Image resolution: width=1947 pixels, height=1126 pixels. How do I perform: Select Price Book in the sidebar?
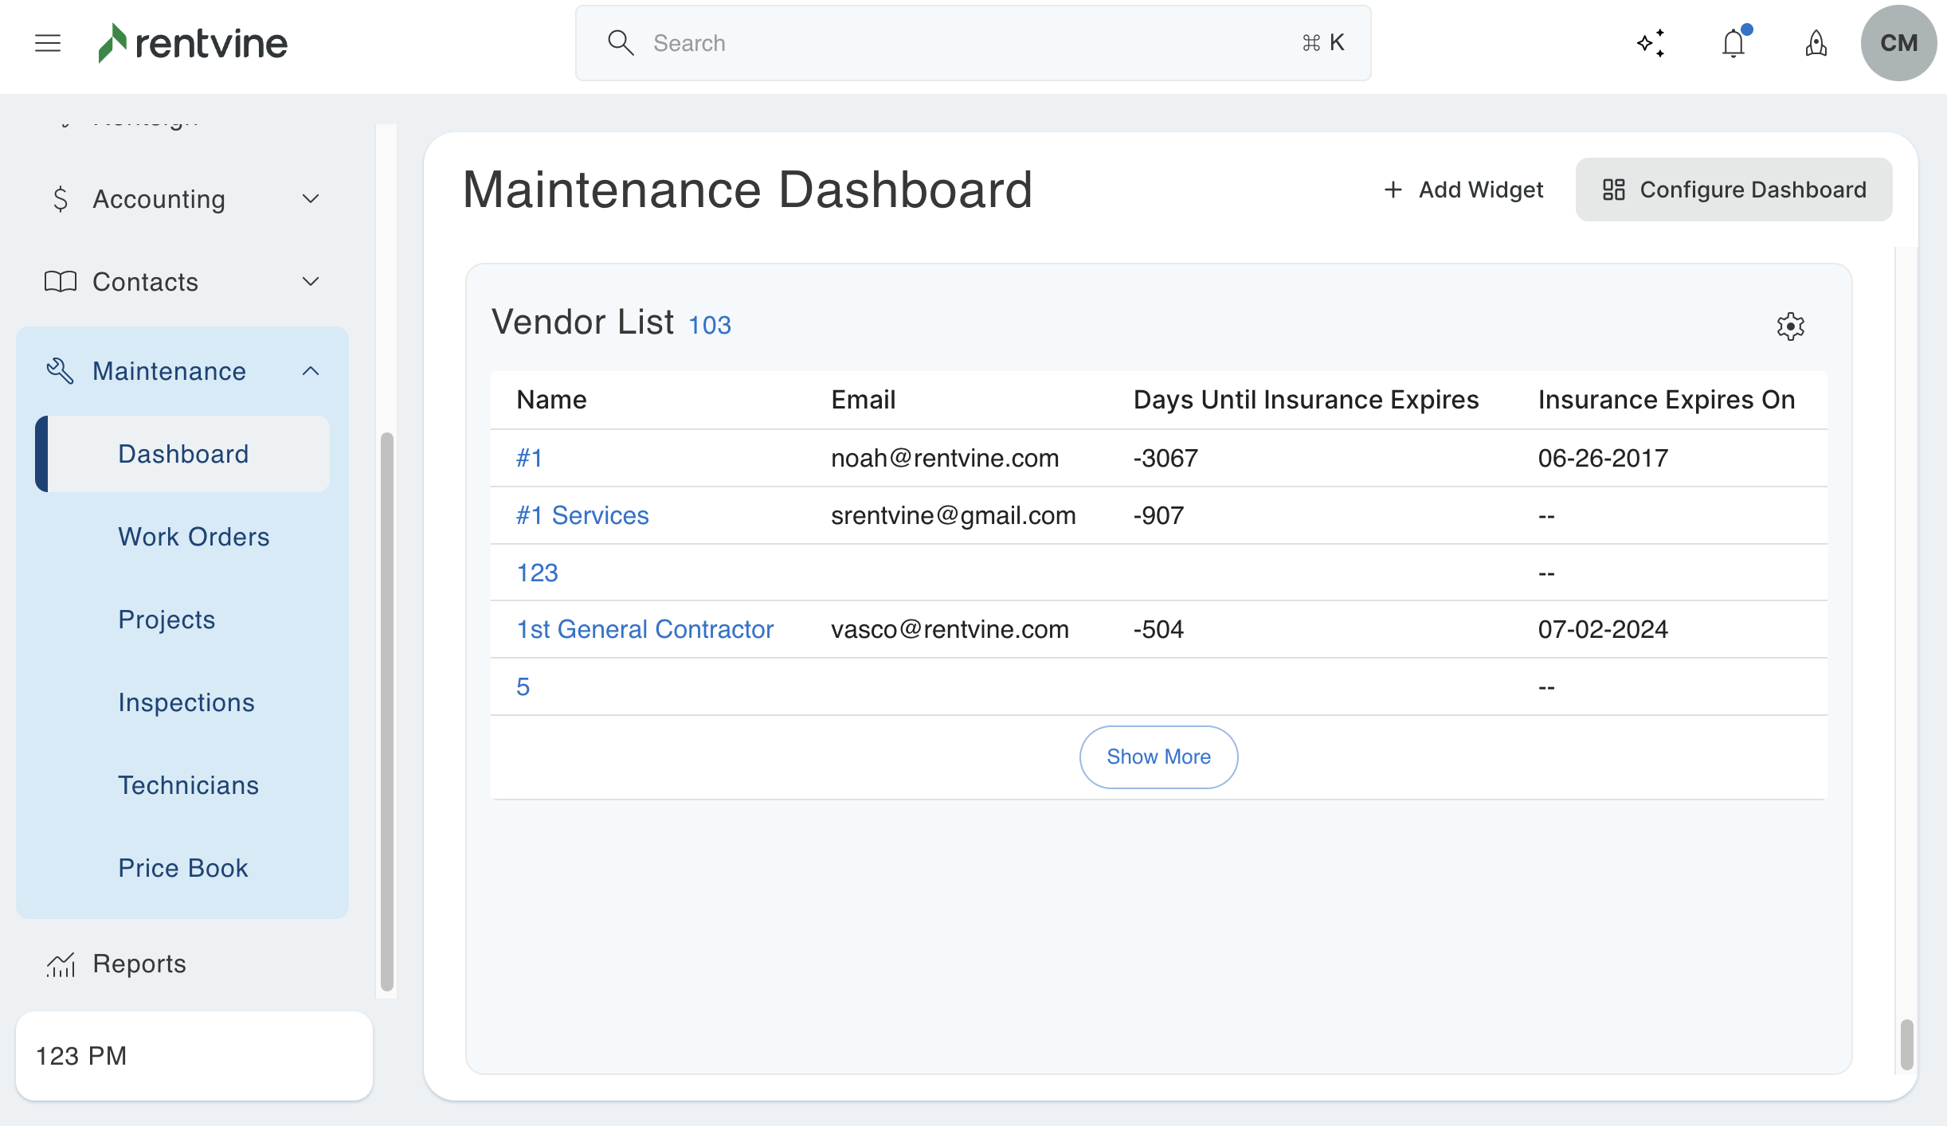(182, 868)
